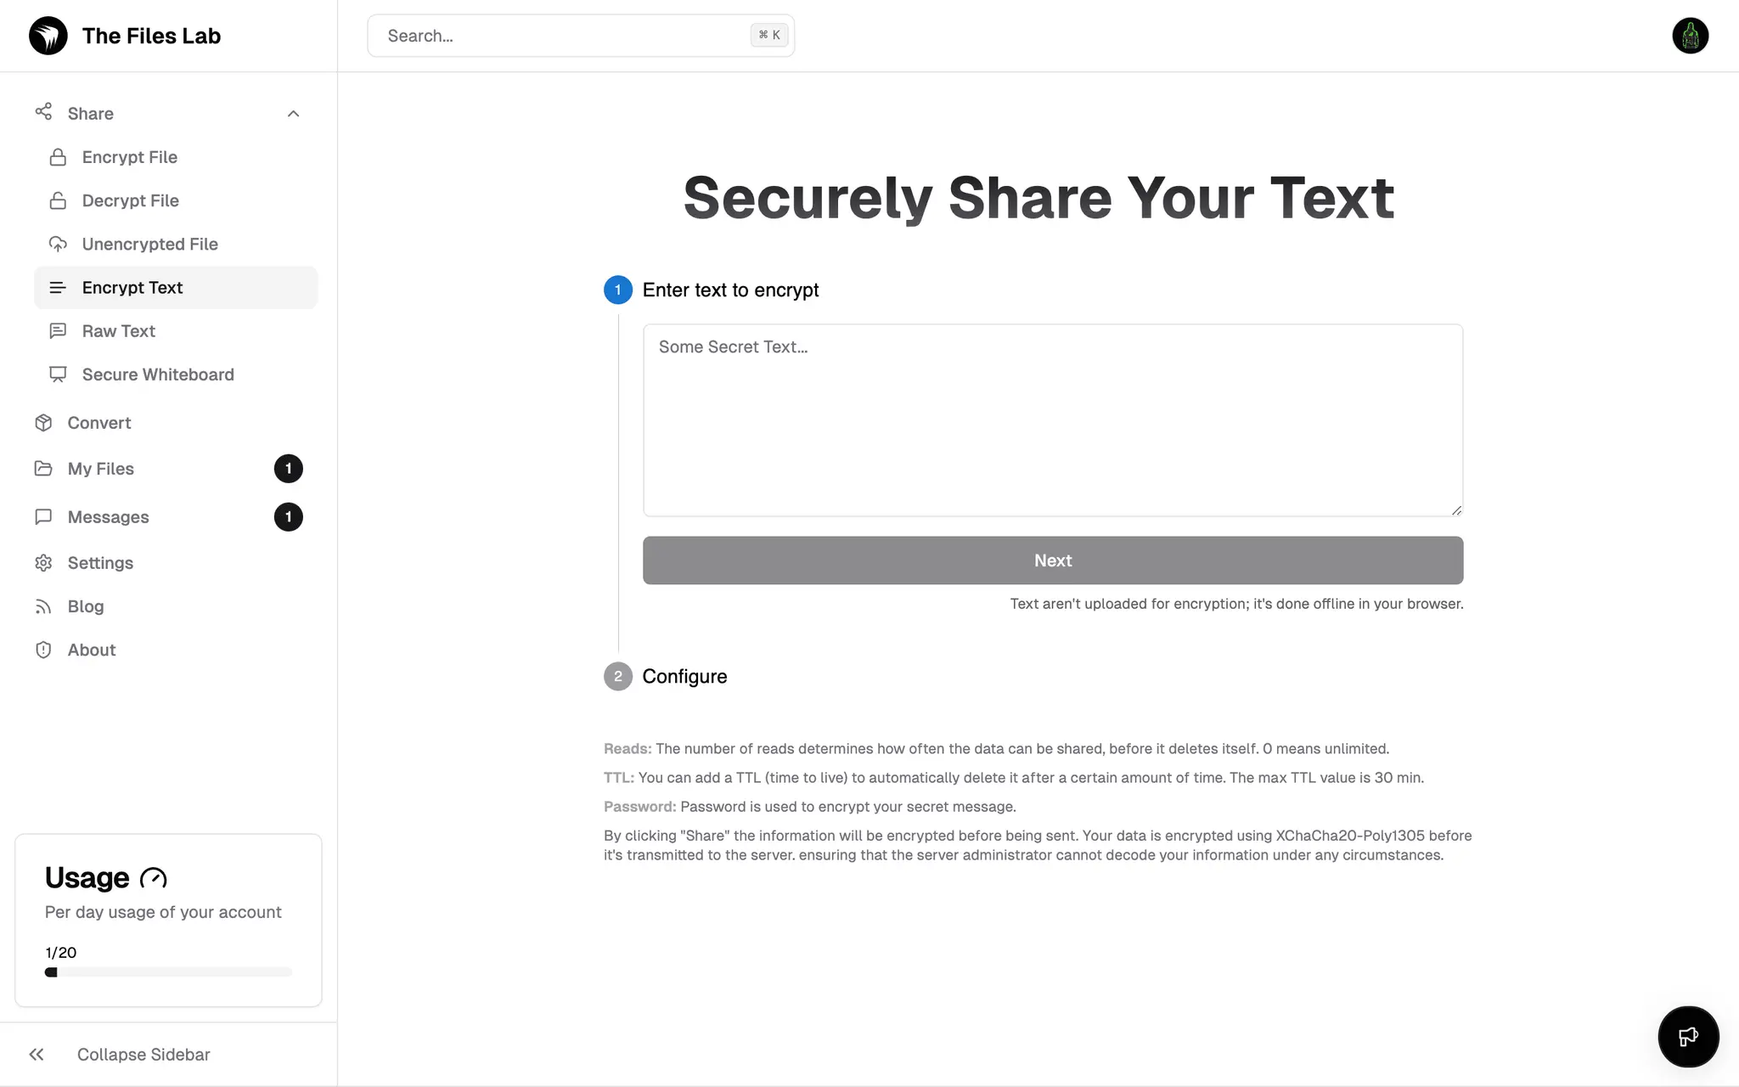The width and height of the screenshot is (1739, 1087).
Task: Click the Next button to proceed
Action: tap(1053, 560)
